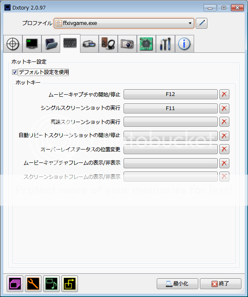Screen dimensions: 248x297
Task: Expand the ffxivgame.exe profile dropdown
Action: [x=190, y=23]
